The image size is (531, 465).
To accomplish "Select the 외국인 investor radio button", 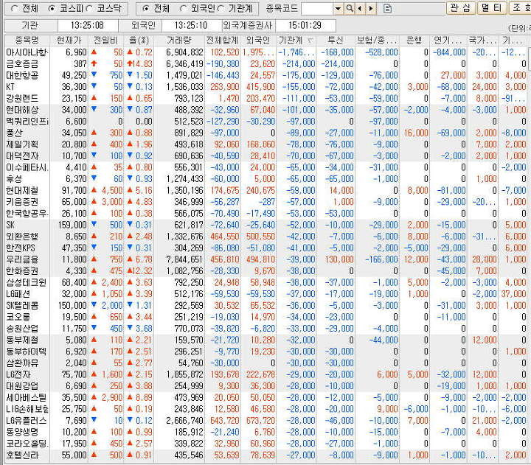I will tap(183, 8).
